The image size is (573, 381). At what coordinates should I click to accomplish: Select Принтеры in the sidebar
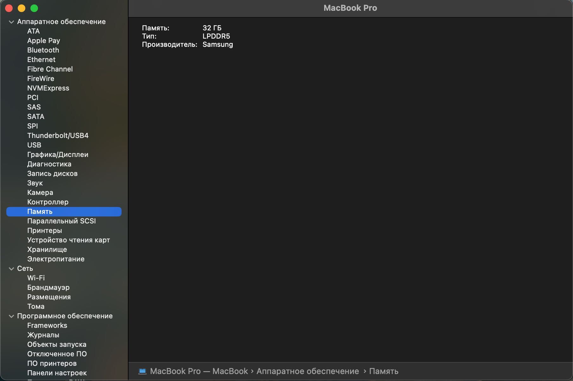coord(45,230)
